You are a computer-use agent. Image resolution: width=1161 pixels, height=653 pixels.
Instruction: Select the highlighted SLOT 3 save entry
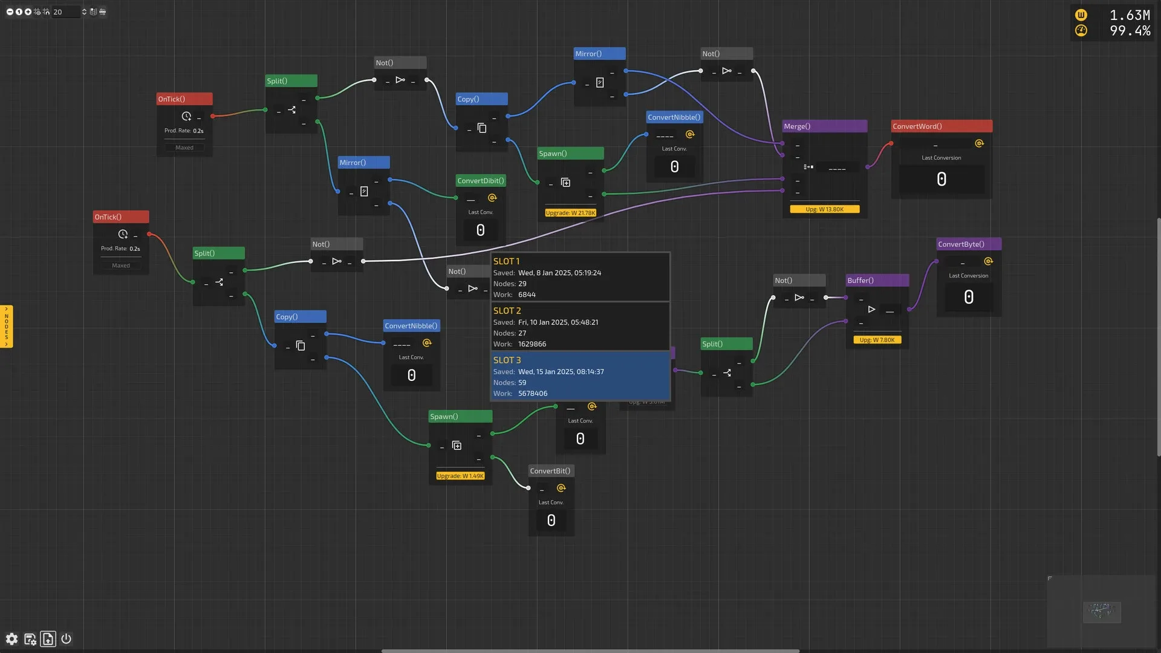click(x=580, y=377)
